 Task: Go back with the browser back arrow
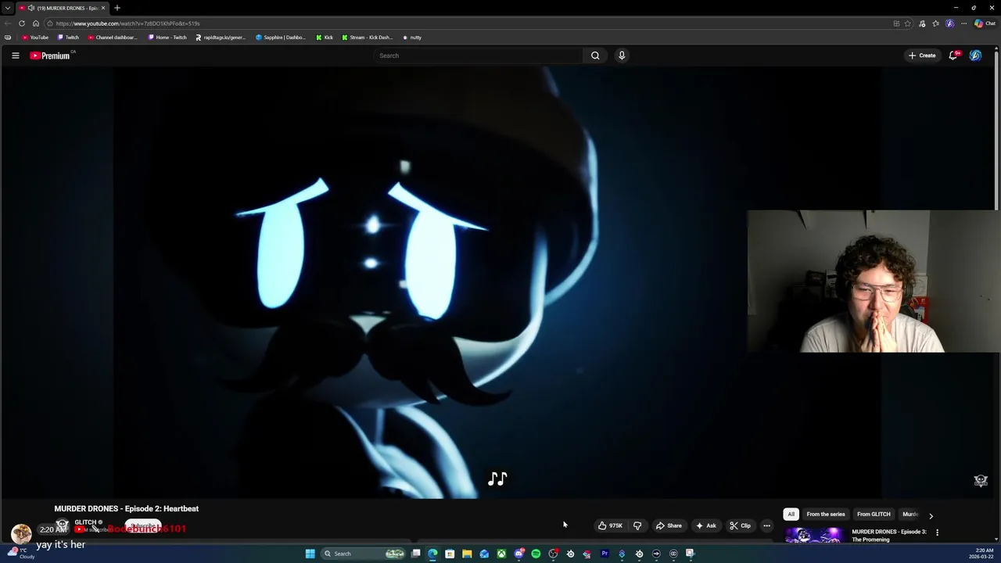[8, 23]
